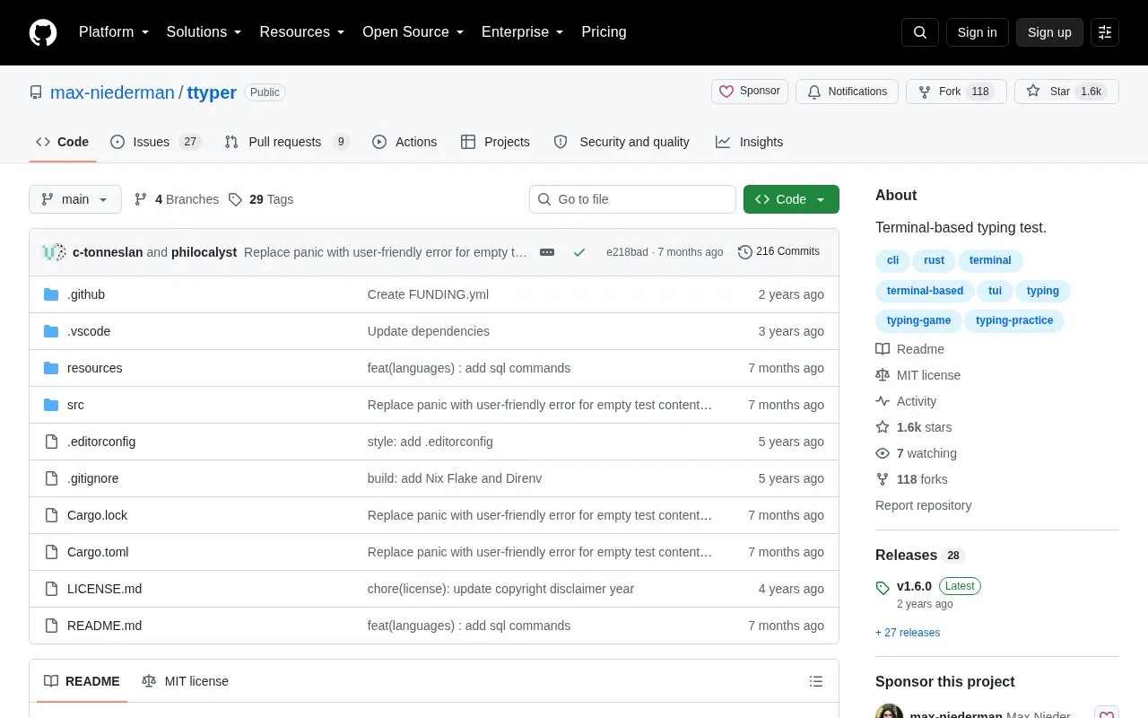The width and height of the screenshot is (1148, 718).
Task: View the 4 Branches list
Action: (177, 199)
